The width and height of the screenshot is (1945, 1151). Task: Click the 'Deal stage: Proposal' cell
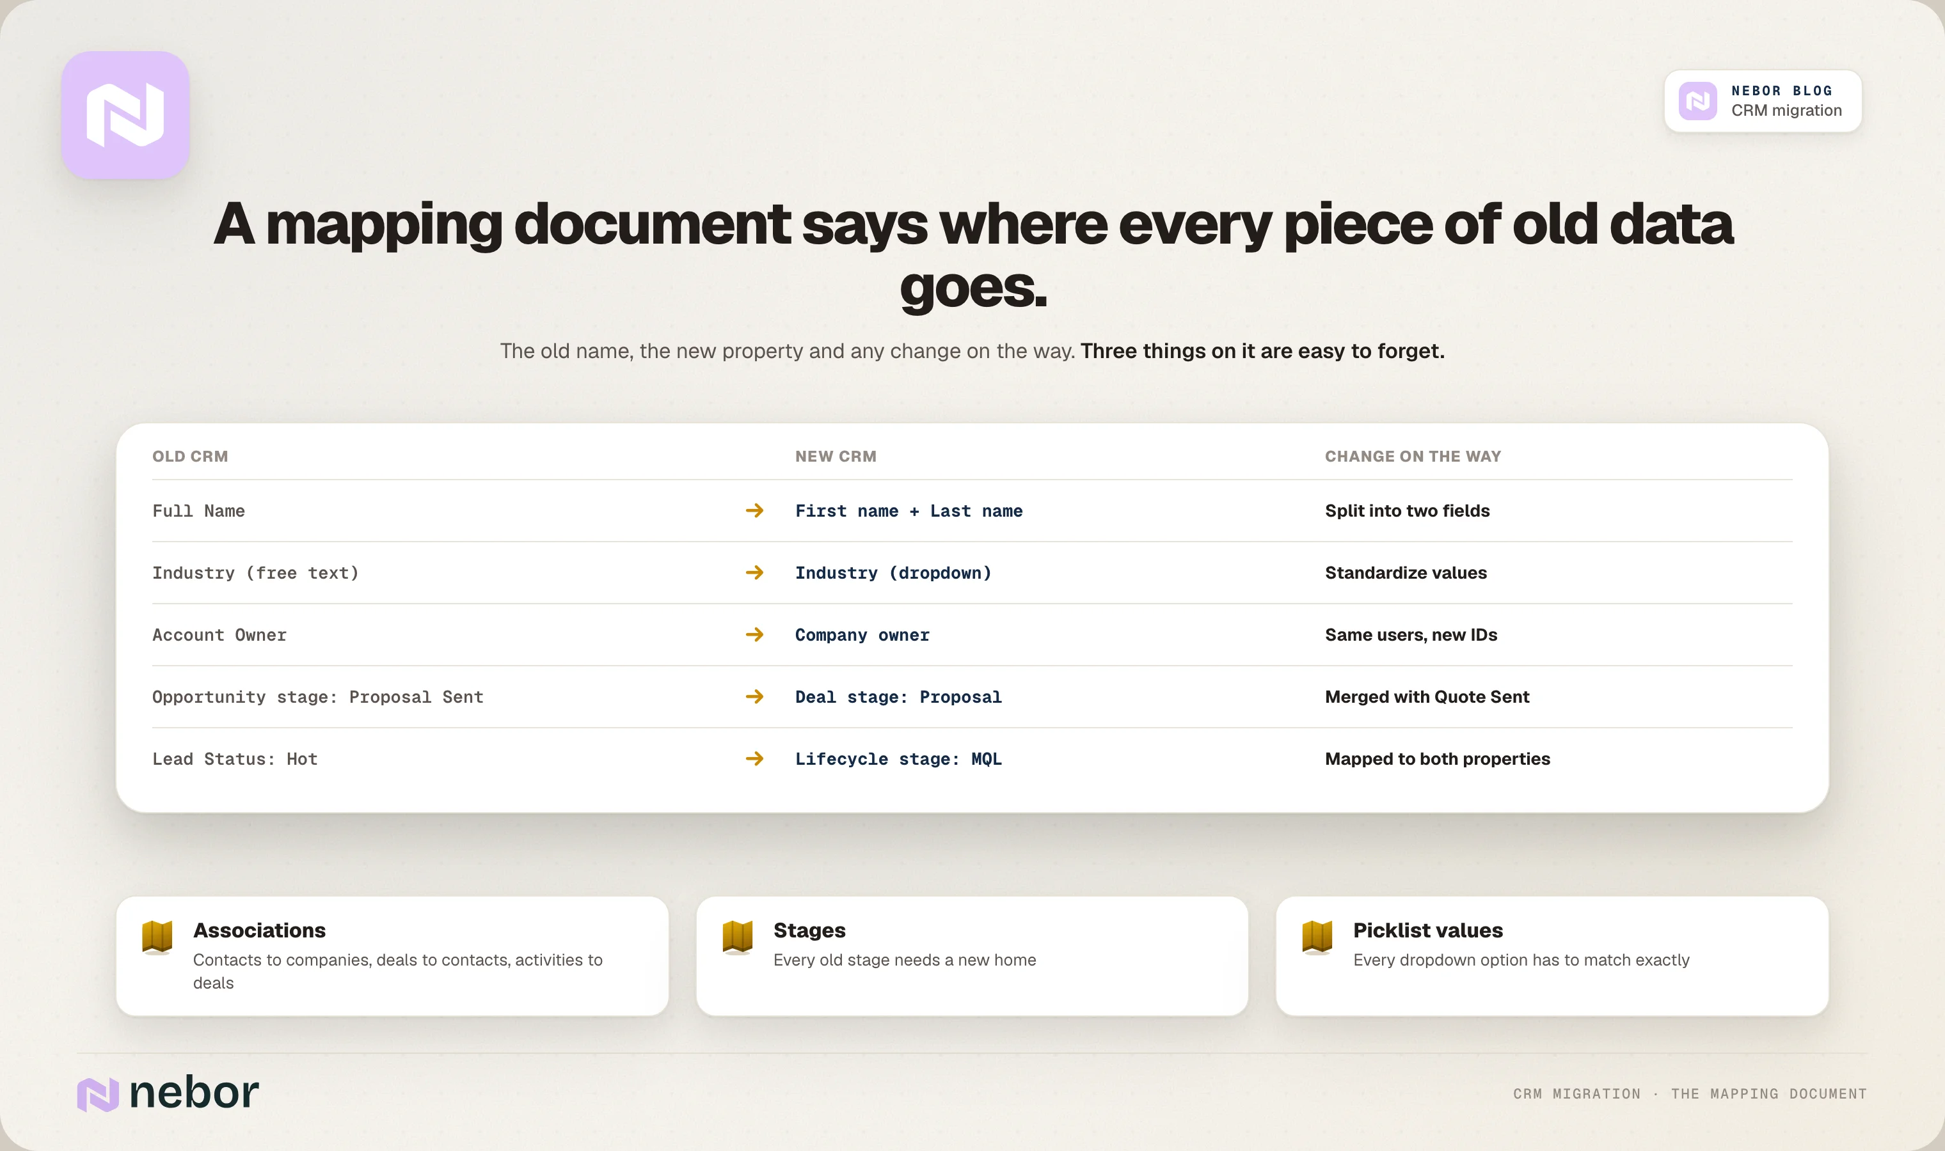click(x=898, y=697)
